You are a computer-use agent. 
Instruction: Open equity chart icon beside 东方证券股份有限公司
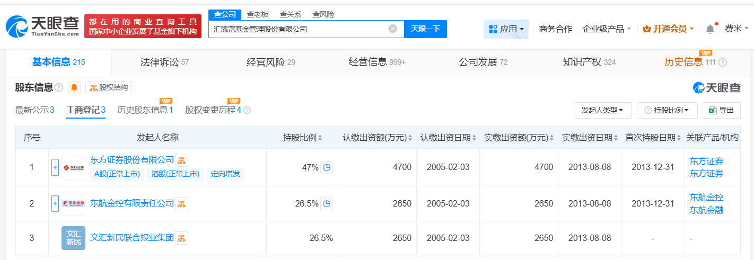pyautogui.click(x=181, y=160)
